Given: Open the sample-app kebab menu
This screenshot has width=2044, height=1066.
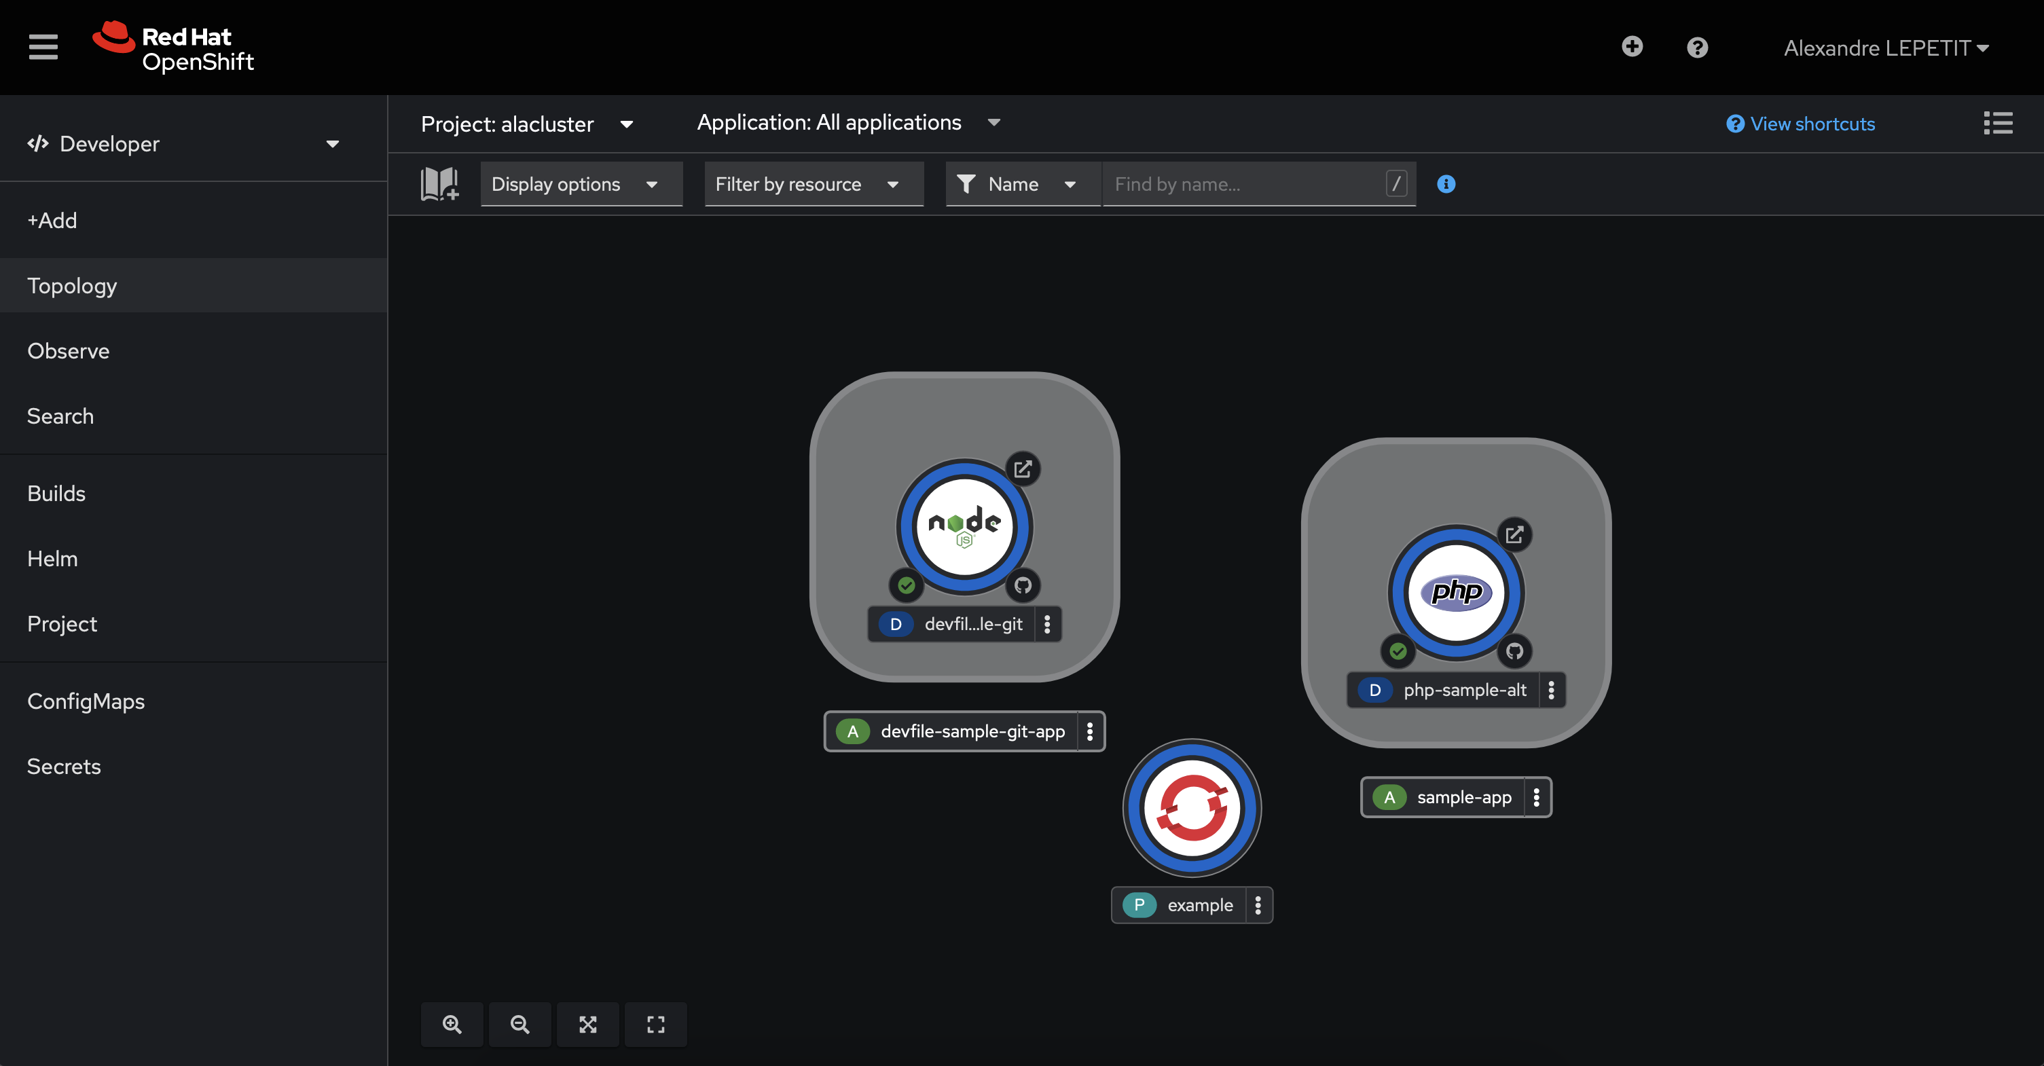Looking at the screenshot, I should (1536, 797).
